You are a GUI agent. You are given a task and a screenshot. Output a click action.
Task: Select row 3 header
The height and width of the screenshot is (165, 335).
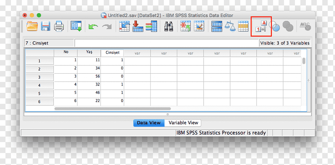(x=40, y=77)
